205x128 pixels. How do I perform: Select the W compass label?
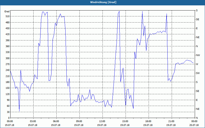(197, 64)
